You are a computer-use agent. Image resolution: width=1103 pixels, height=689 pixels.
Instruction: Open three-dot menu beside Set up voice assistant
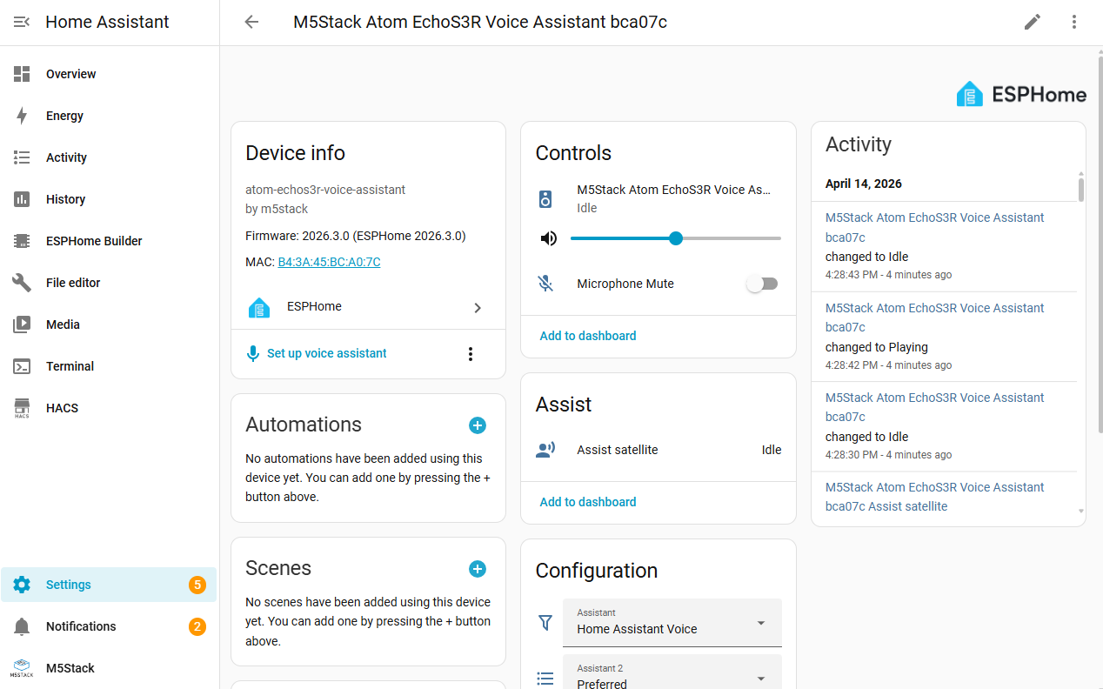click(471, 354)
